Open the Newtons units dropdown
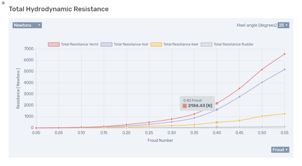The width and height of the screenshot is (302, 166). [x=27, y=25]
